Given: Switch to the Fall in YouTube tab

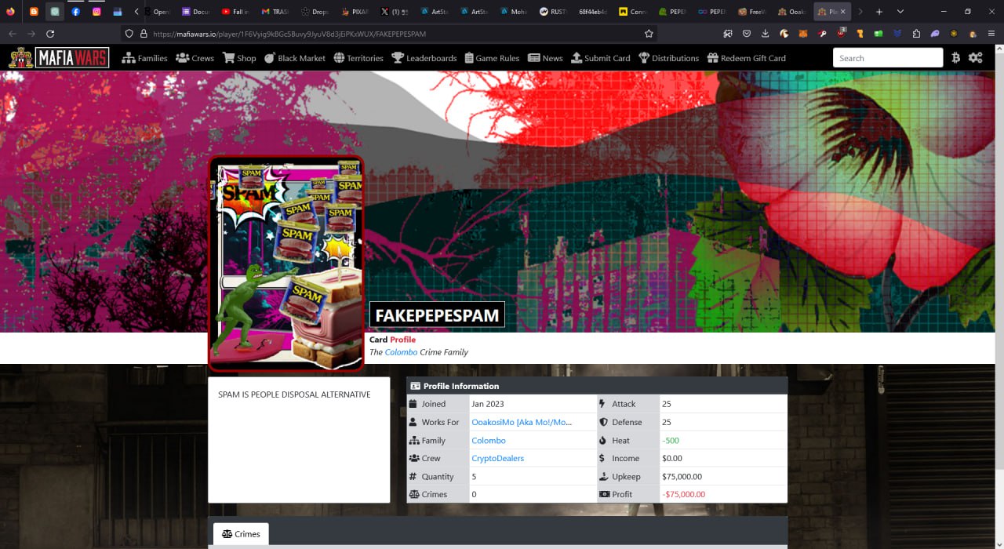Looking at the screenshot, I should coord(235,12).
